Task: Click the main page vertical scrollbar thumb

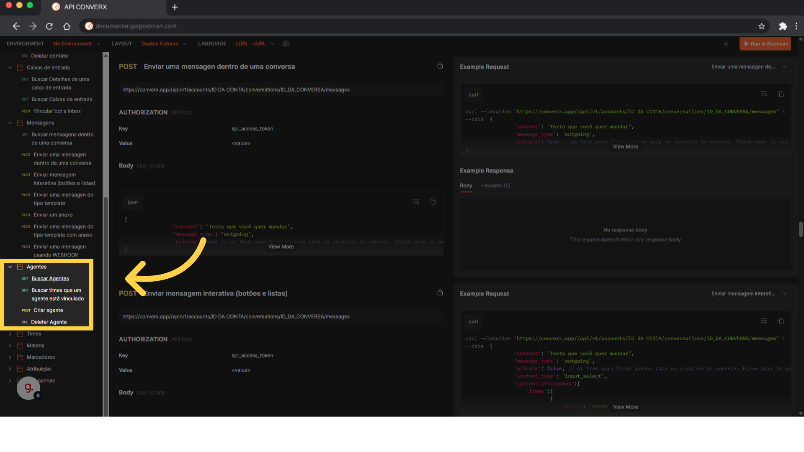Action: [801, 229]
